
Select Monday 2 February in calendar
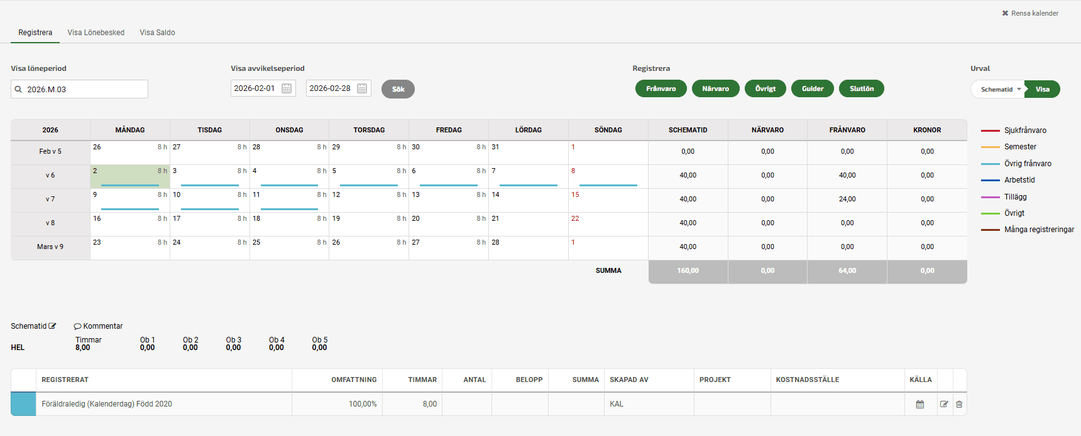[x=130, y=176]
